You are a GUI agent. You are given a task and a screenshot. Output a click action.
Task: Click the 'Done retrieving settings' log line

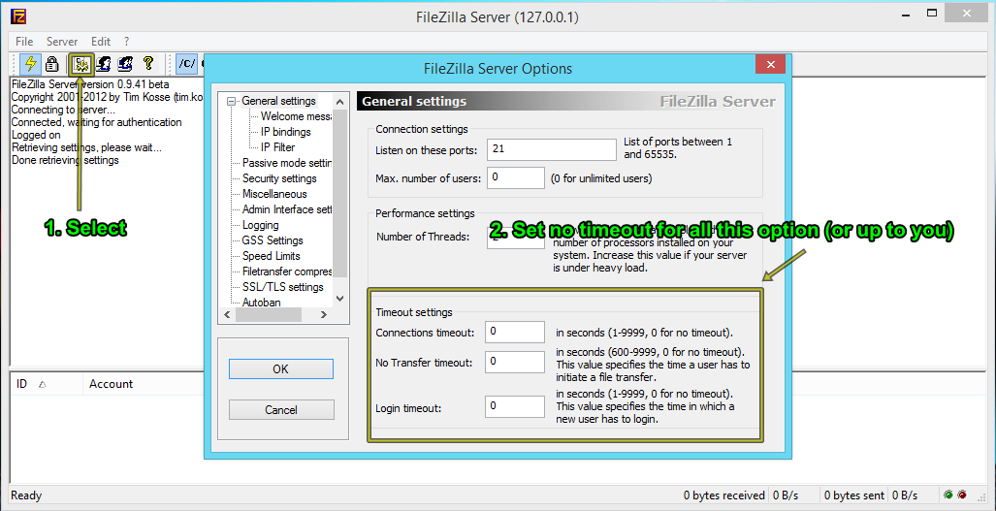pyautogui.click(x=65, y=160)
